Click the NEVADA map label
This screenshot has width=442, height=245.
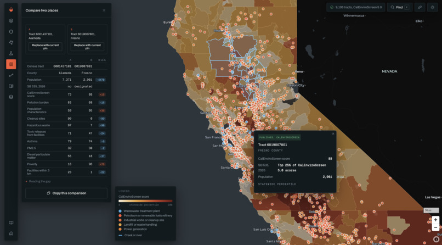click(x=389, y=71)
